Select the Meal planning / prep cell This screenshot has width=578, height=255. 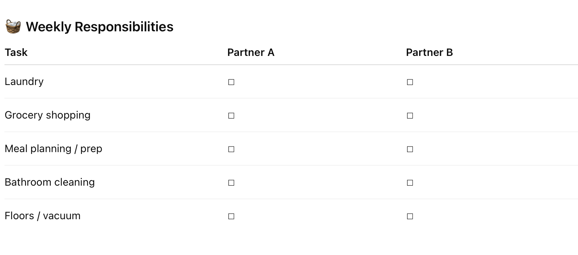(53, 149)
